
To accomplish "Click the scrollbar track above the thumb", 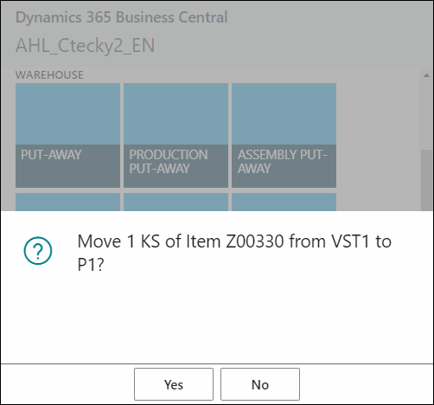I will click(x=426, y=115).
